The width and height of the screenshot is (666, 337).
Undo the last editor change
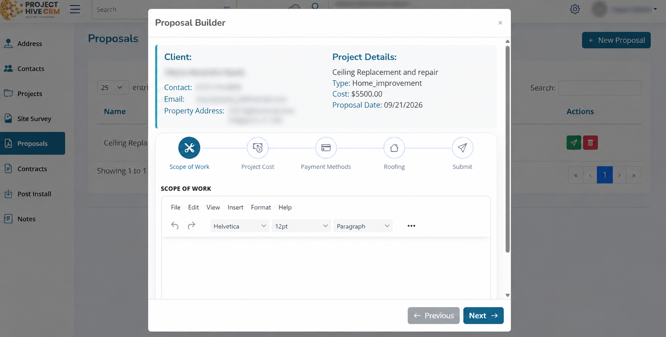pos(175,226)
